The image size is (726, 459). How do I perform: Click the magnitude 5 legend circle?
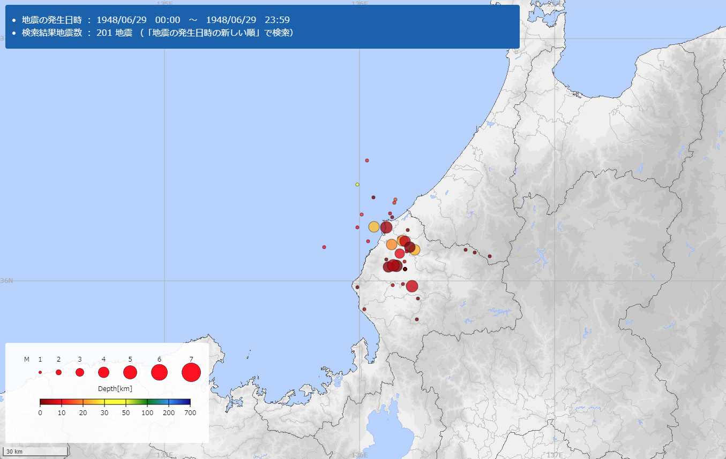130,372
